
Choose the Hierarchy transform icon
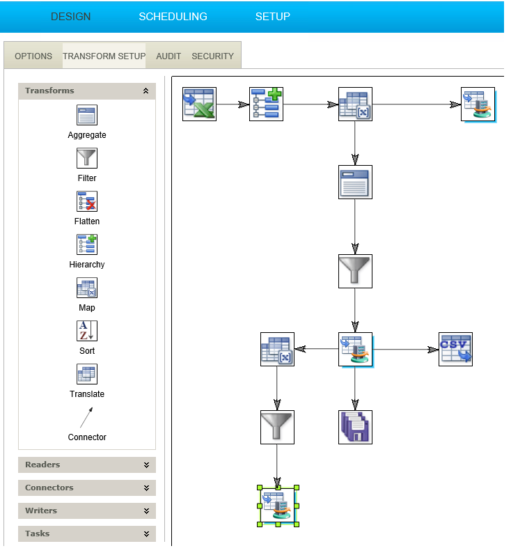coord(87,244)
